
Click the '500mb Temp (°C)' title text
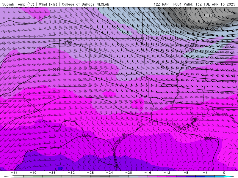click(x=18, y=4)
